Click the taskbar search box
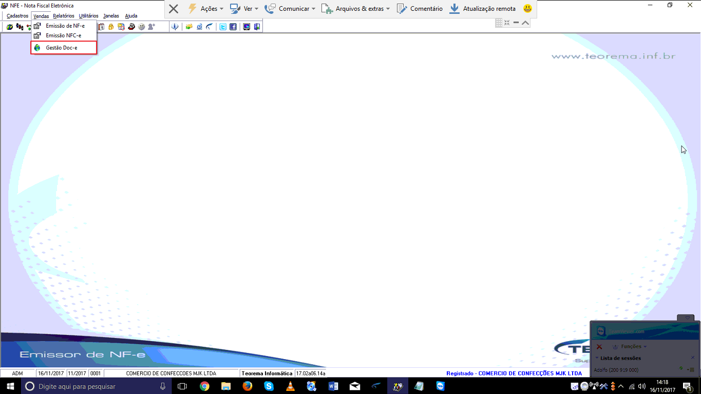Screen dimensions: 701x394 [97, 386]
